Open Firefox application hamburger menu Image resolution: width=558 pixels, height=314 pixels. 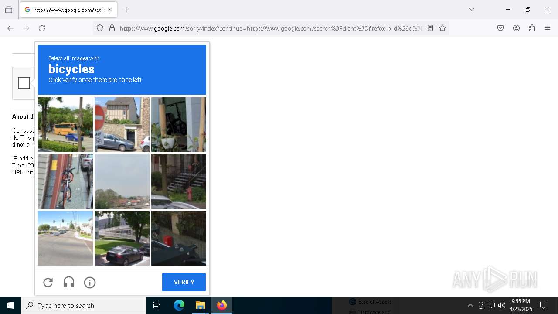(548, 28)
